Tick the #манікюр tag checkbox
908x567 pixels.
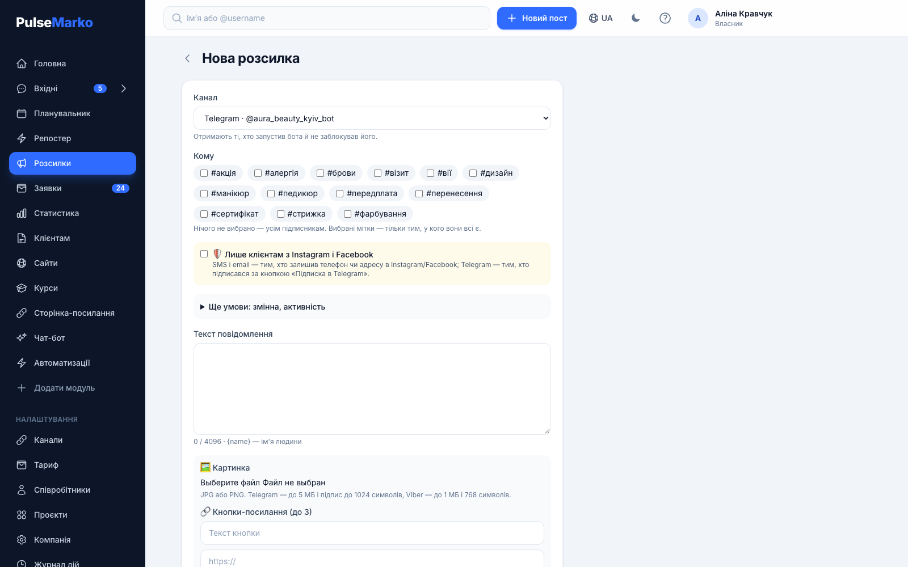click(204, 193)
